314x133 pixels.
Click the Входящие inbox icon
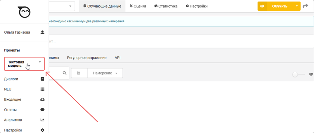tap(42, 99)
